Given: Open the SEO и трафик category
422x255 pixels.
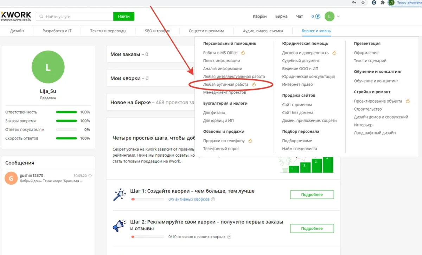Looking at the screenshot, I should click(158, 31).
